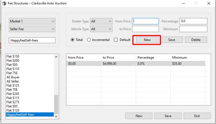Click the fee list scroll-up arrow
Image resolution: width=216 pixels, height=124 pixels.
[x=56, y=57]
